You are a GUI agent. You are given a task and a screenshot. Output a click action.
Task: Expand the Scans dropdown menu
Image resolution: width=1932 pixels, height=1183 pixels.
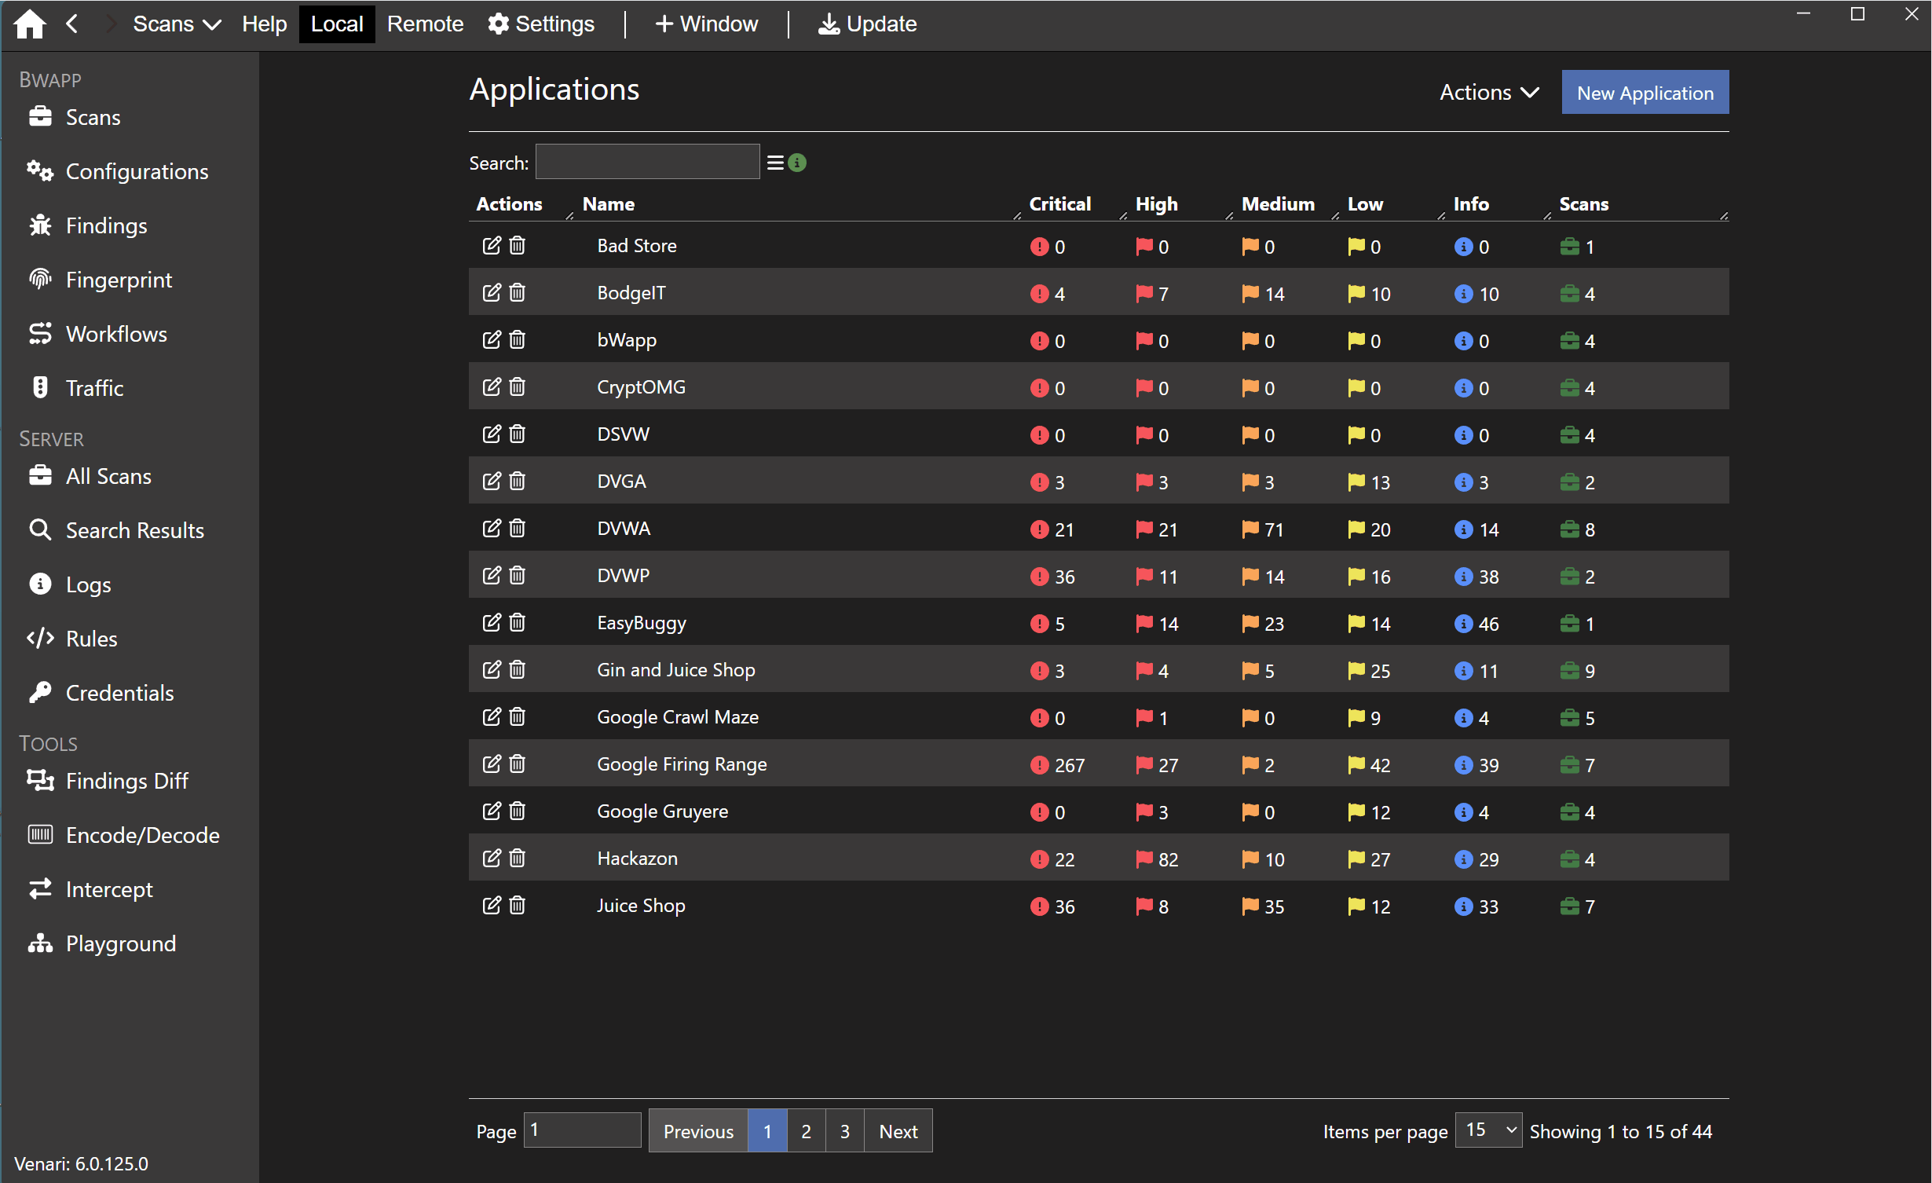point(177,24)
